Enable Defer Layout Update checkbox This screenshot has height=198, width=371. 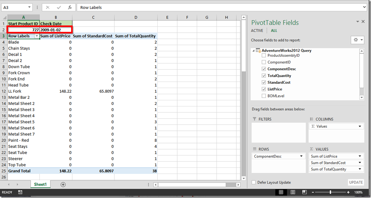pos(254,183)
